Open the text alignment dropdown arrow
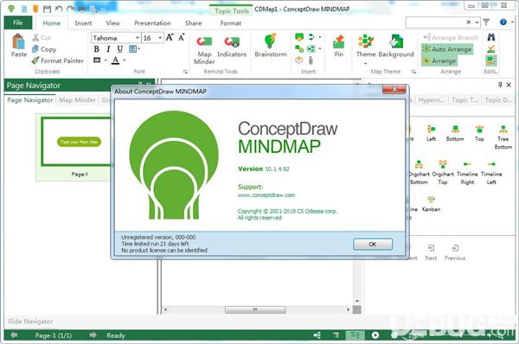This screenshot has width=519, height=344. point(139,49)
